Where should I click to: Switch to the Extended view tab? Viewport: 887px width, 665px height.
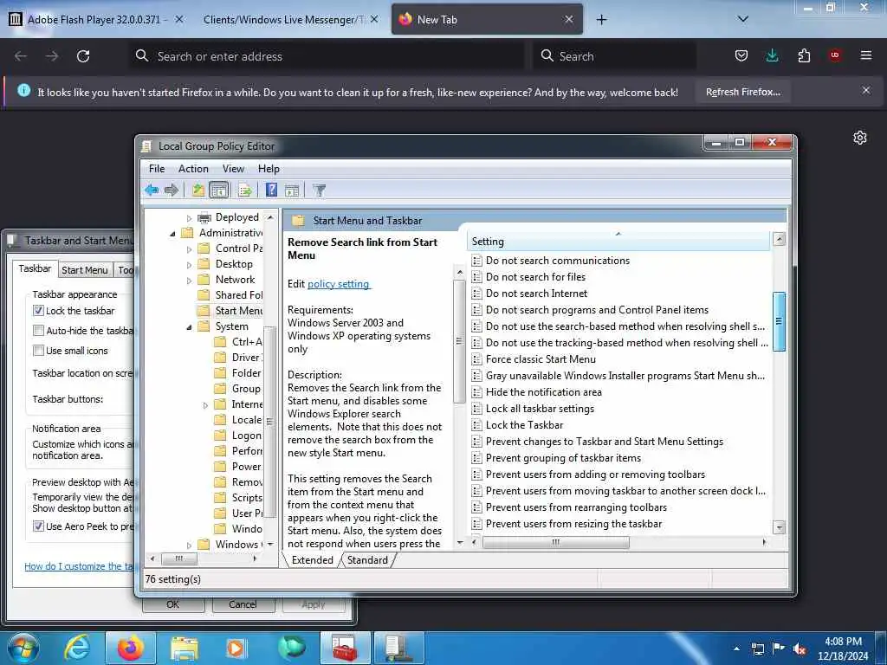(312, 560)
